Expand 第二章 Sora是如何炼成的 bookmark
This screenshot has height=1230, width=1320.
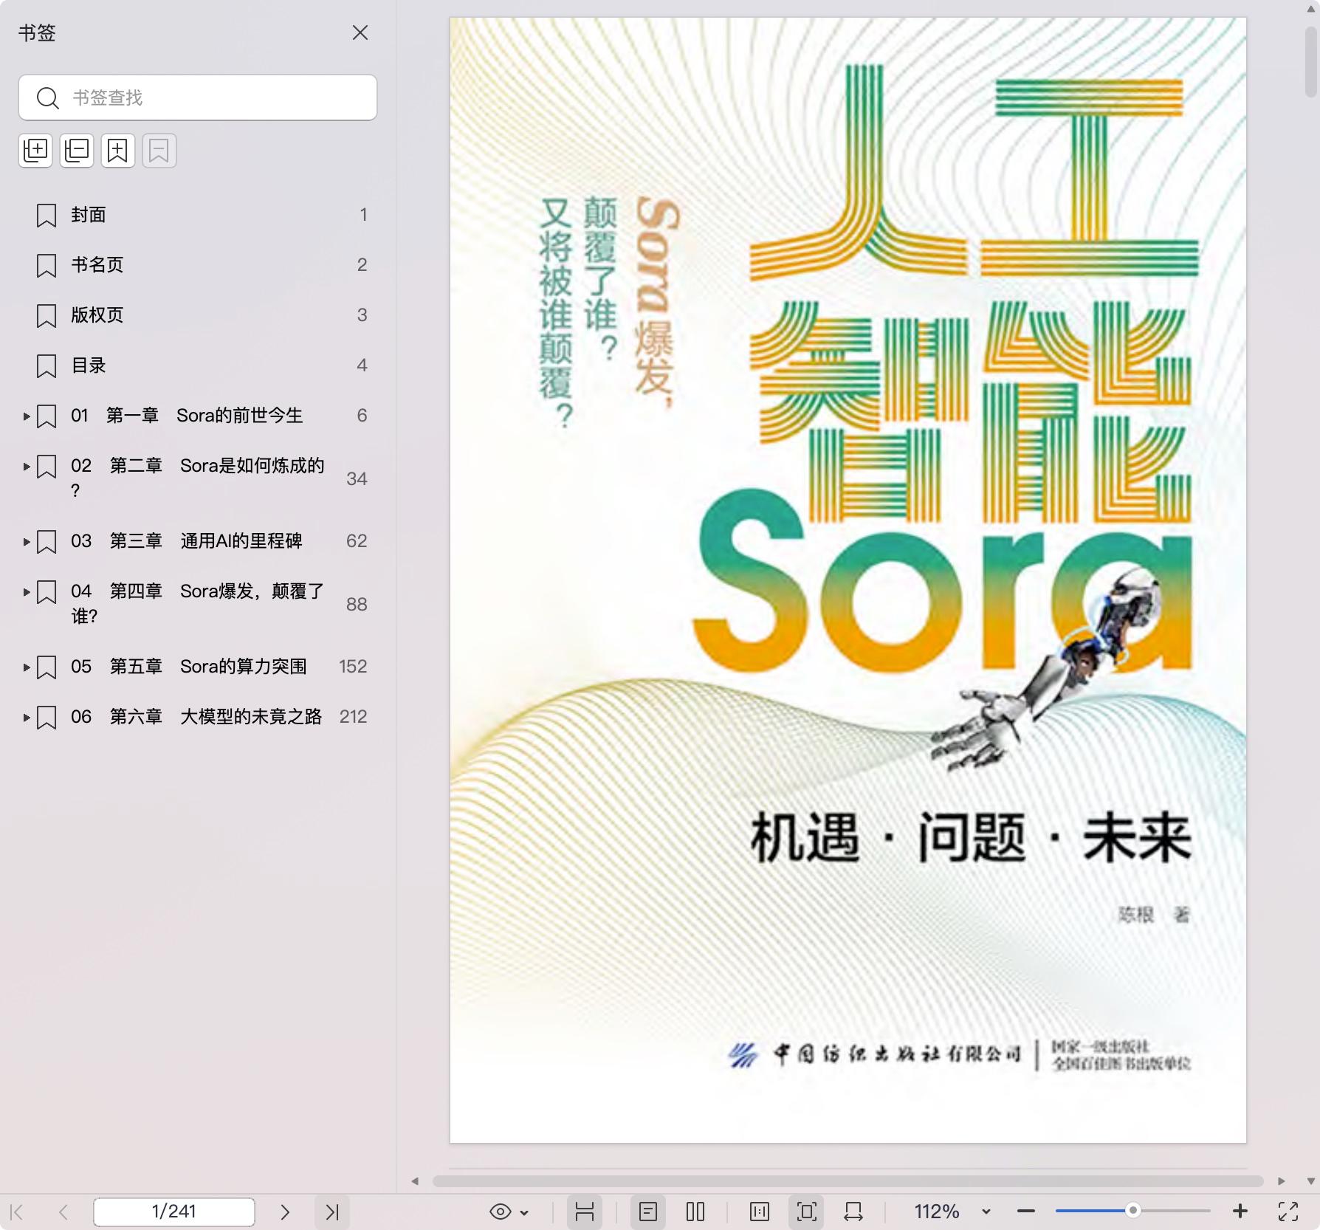(27, 467)
